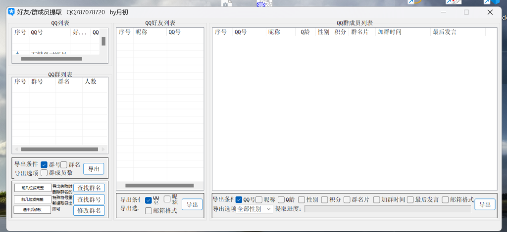Click the 修改群名 button
The width and height of the screenshot is (507, 232).
point(89,210)
